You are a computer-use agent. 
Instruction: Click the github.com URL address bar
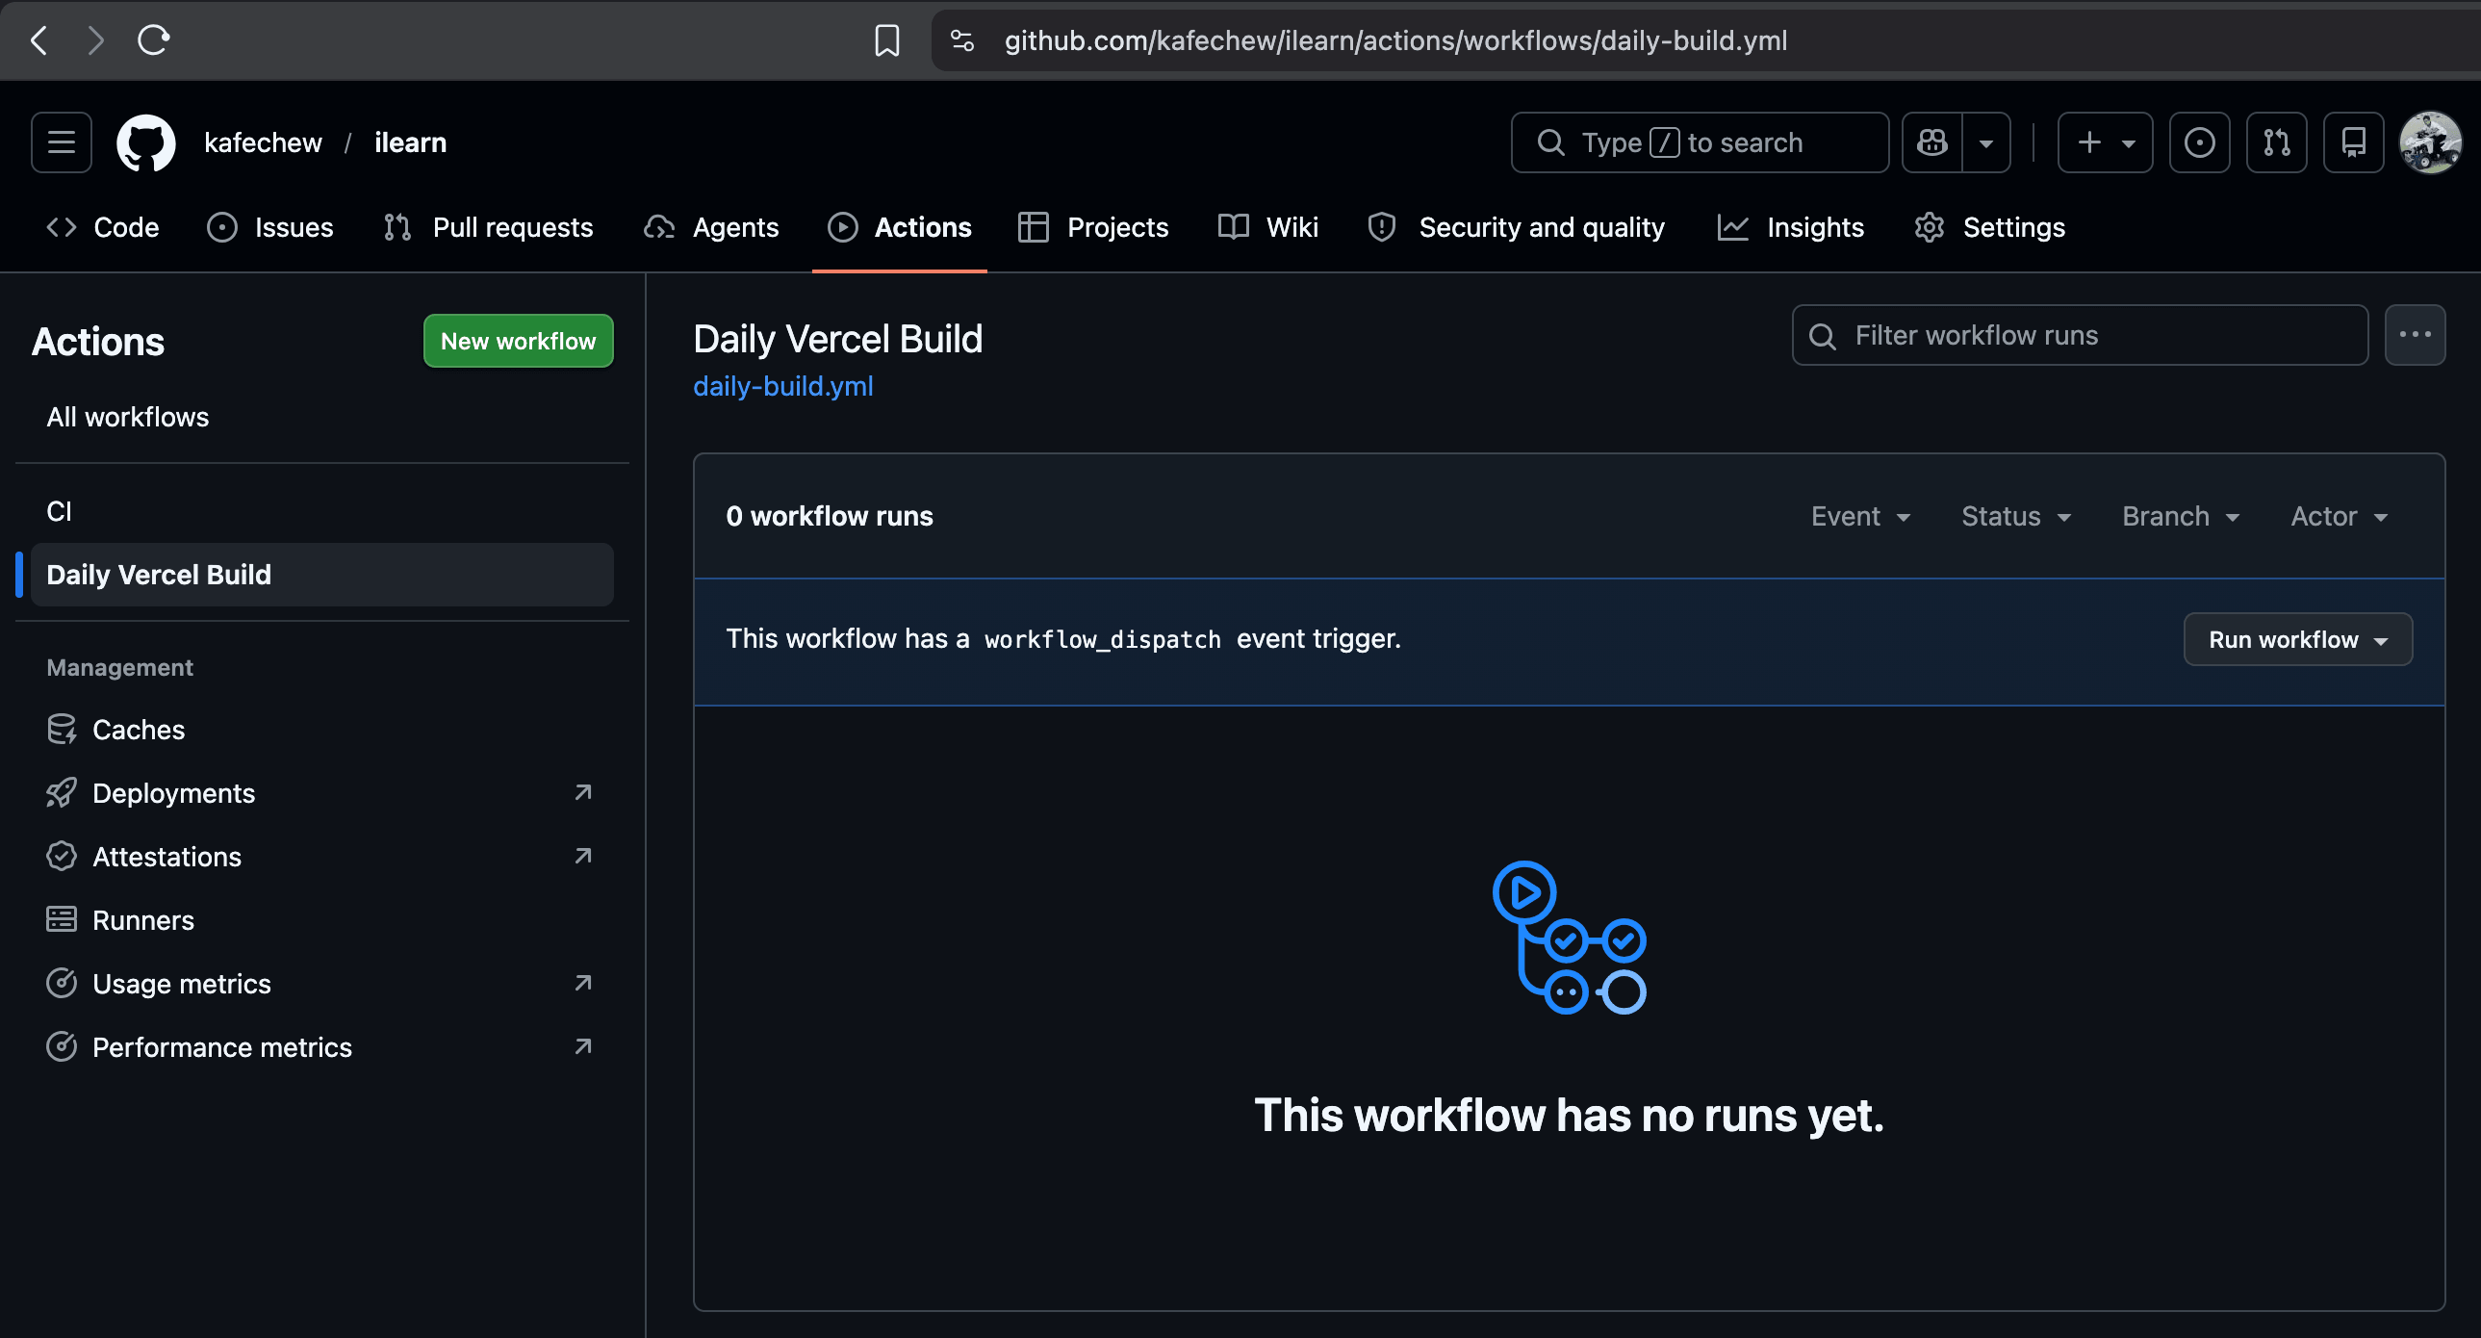click(x=1395, y=40)
